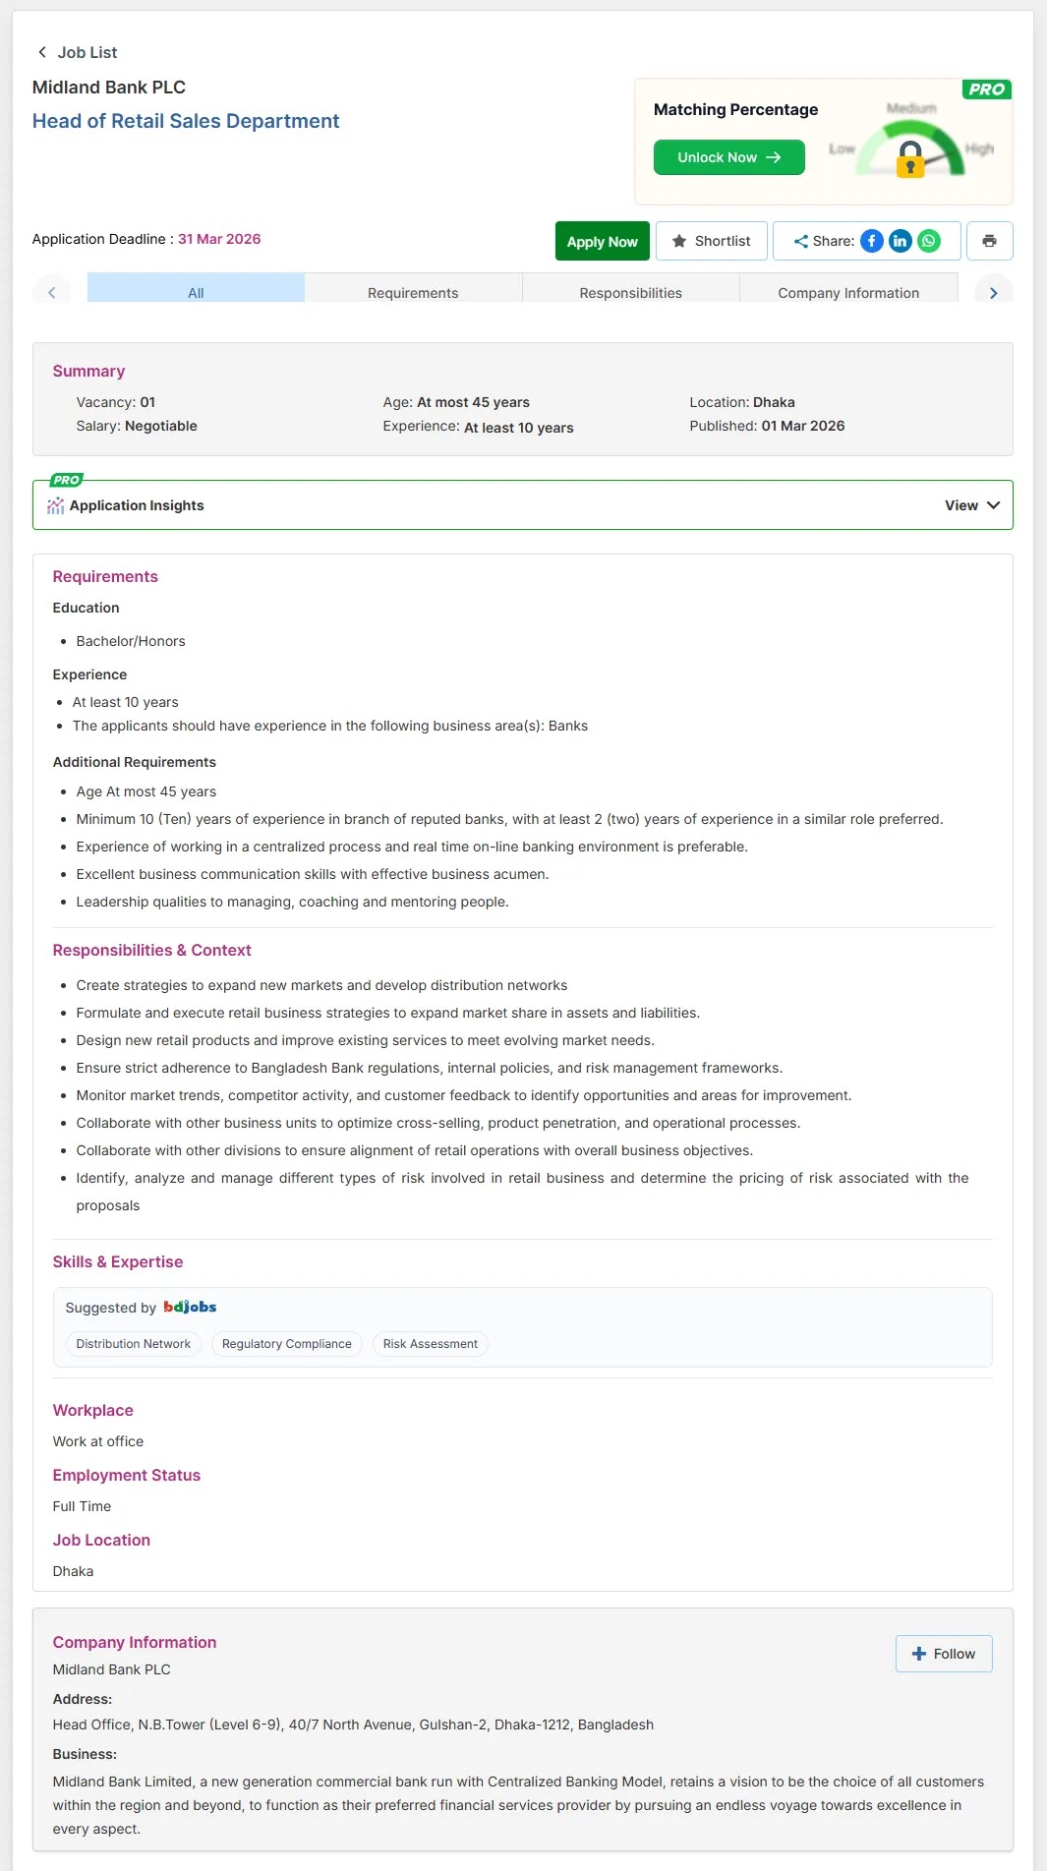
Task: Share job on Facebook
Action: coord(872,241)
